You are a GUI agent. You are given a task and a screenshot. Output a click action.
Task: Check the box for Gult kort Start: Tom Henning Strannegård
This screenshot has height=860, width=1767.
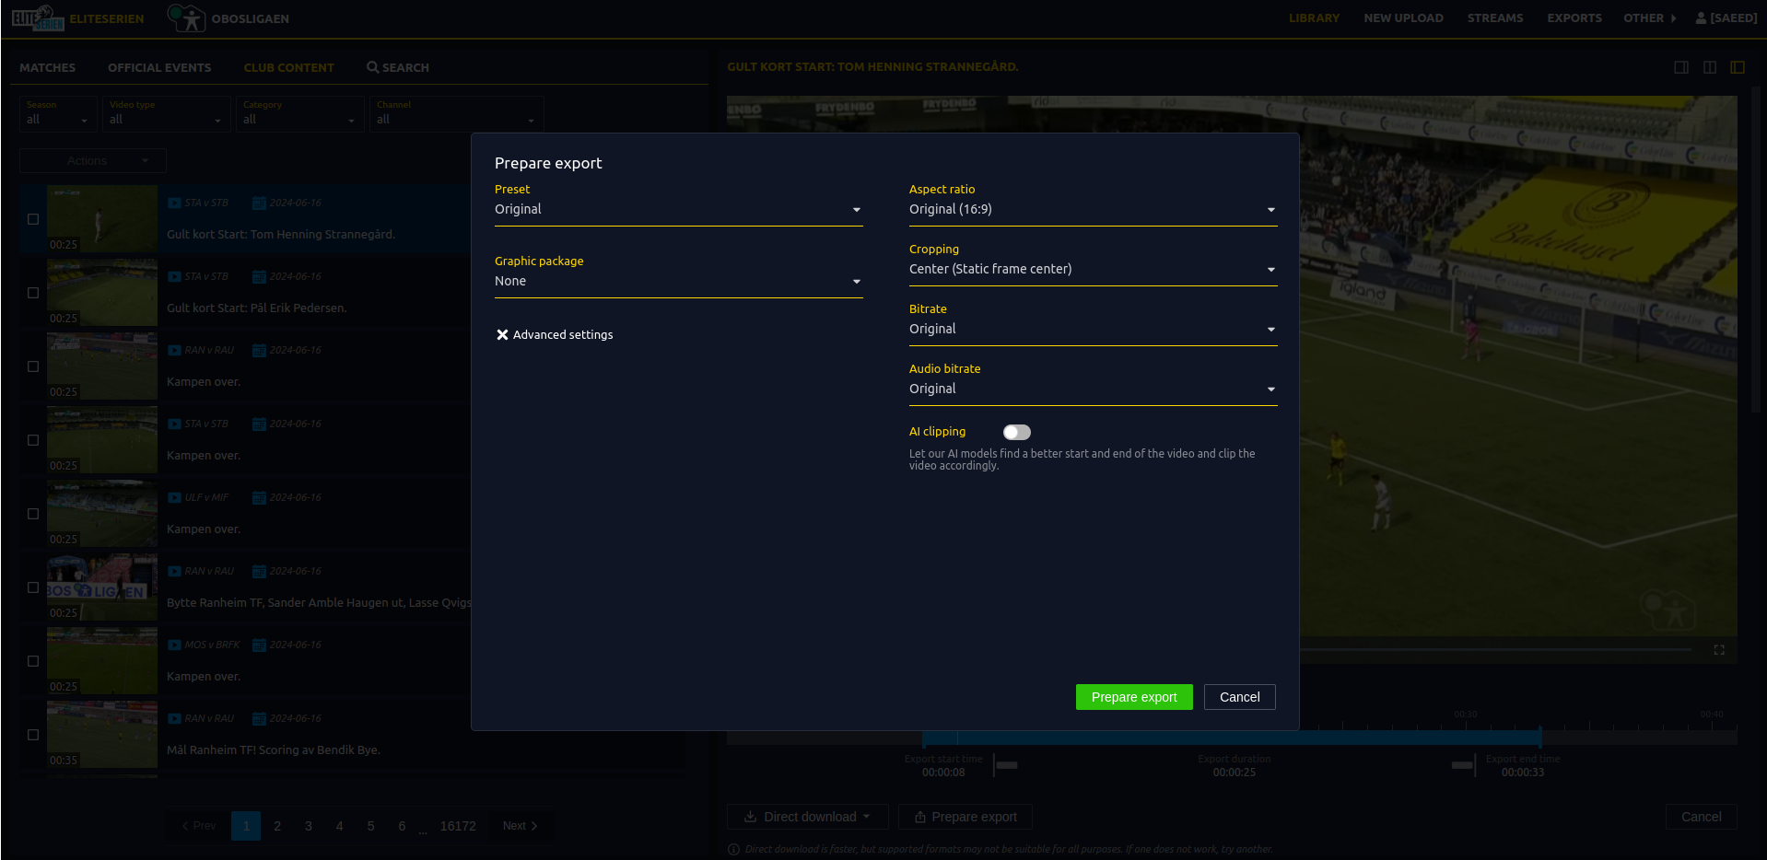(32, 218)
